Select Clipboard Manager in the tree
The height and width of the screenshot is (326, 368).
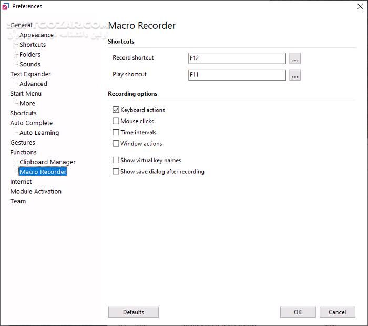click(x=47, y=162)
